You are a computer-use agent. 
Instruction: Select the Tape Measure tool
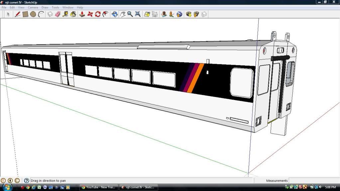(x=65, y=14)
